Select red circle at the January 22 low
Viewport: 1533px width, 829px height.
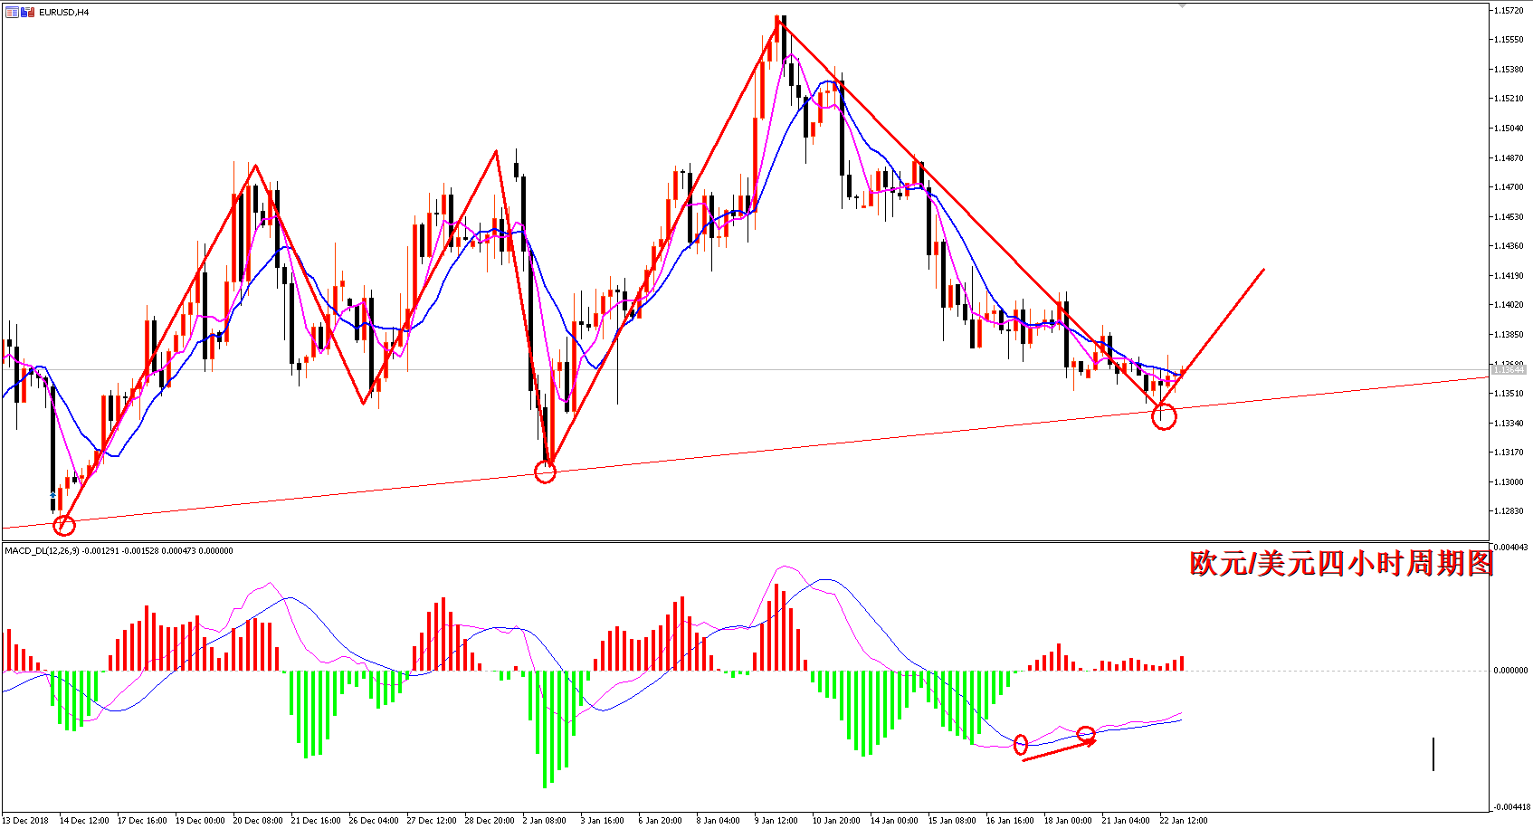tap(1164, 416)
